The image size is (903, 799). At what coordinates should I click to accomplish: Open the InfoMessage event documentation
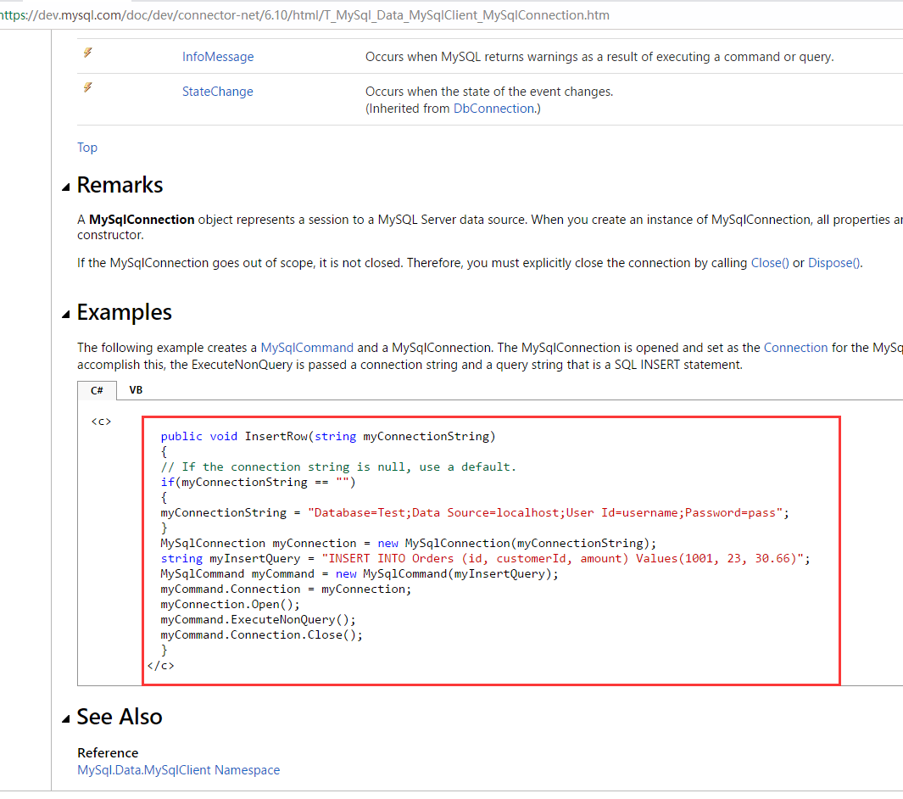217,56
